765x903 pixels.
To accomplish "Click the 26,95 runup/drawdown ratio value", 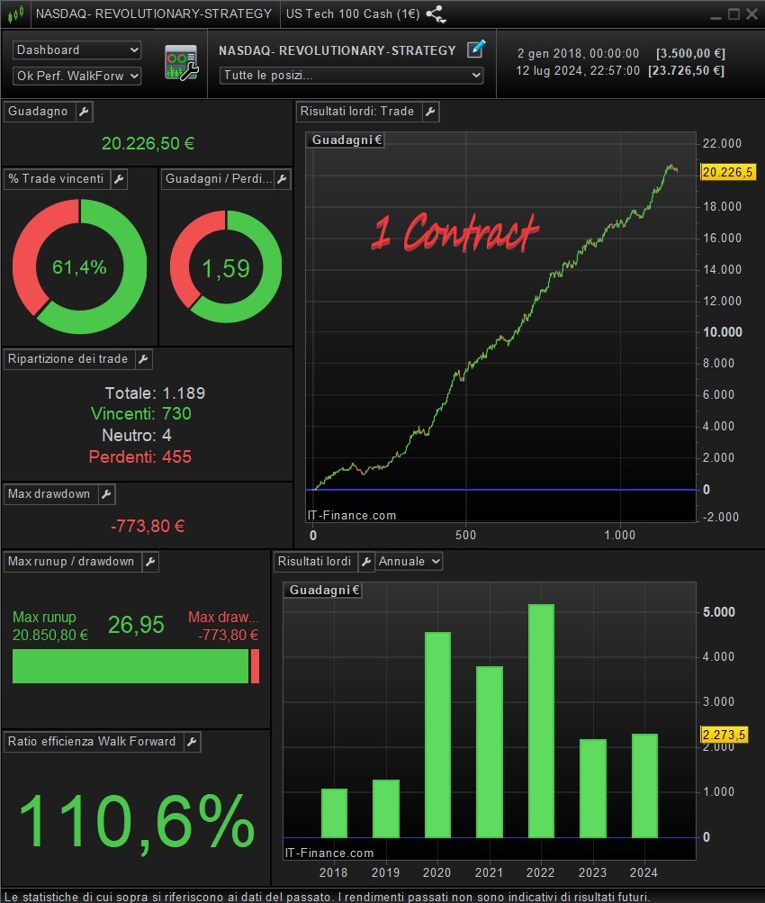I will [137, 625].
